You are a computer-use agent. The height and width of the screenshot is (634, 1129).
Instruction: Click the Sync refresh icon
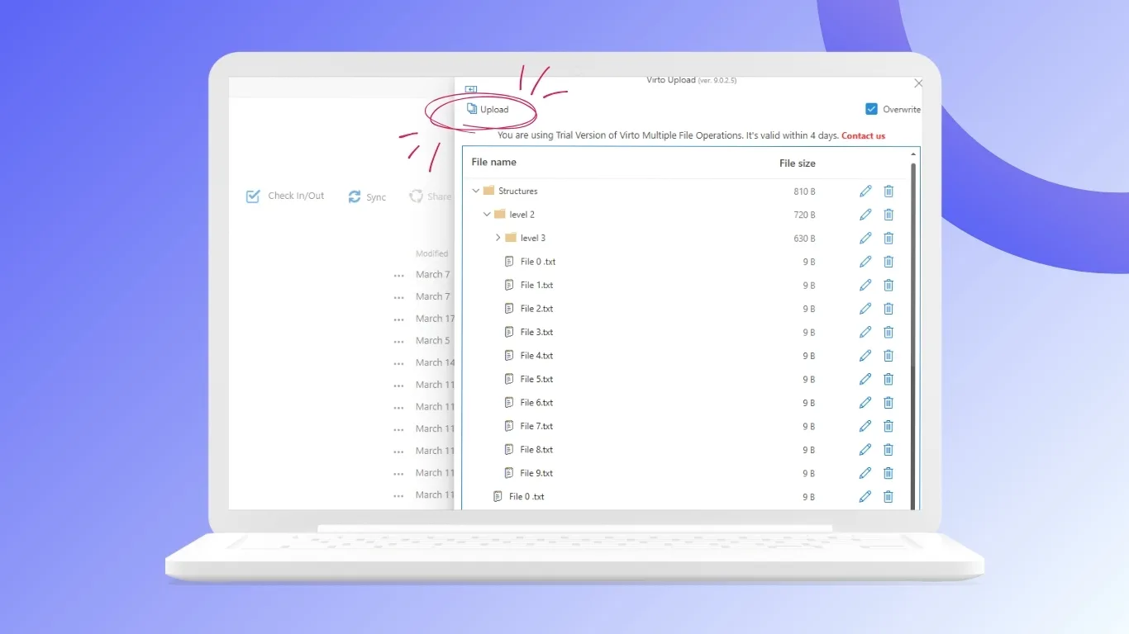coord(355,196)
